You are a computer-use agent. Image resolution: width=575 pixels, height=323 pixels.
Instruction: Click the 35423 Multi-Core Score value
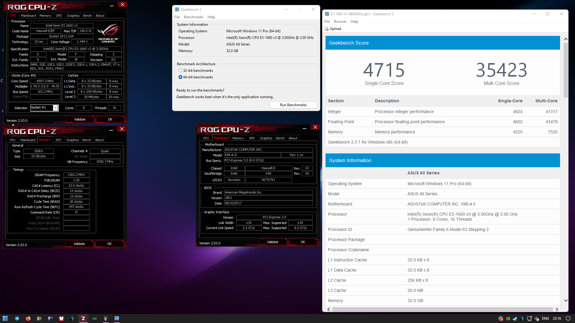click(x=501, y=70)
